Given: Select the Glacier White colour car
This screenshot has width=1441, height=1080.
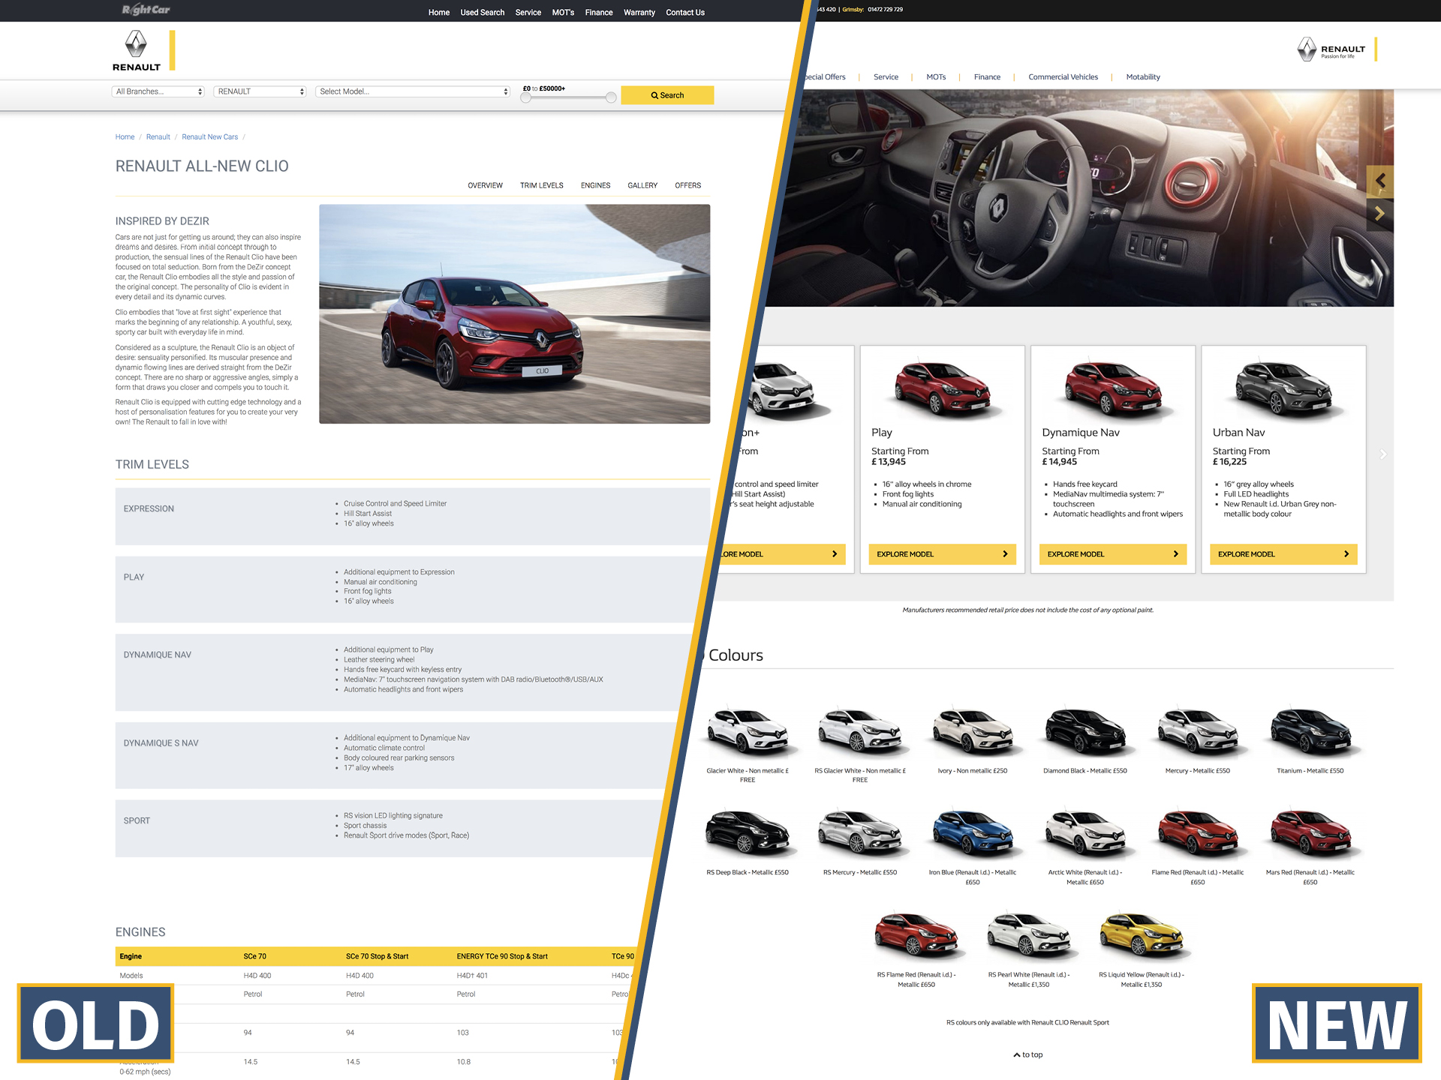Looking at the screenshot, I should 748,730.
